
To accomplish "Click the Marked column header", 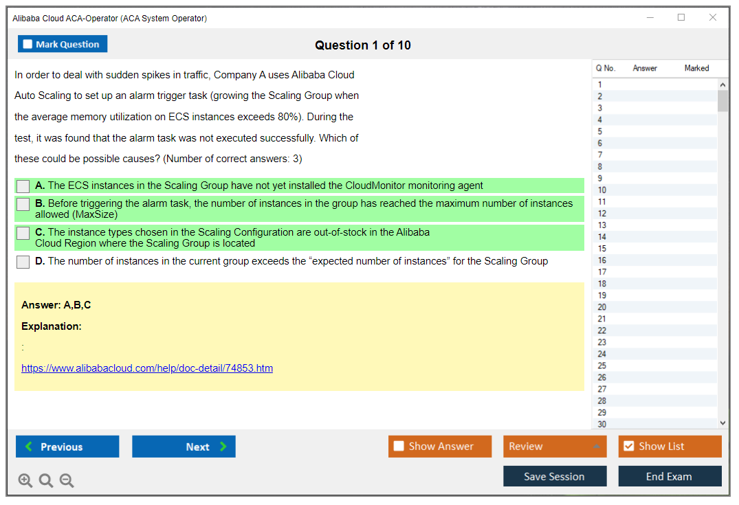I will [696, 68].
